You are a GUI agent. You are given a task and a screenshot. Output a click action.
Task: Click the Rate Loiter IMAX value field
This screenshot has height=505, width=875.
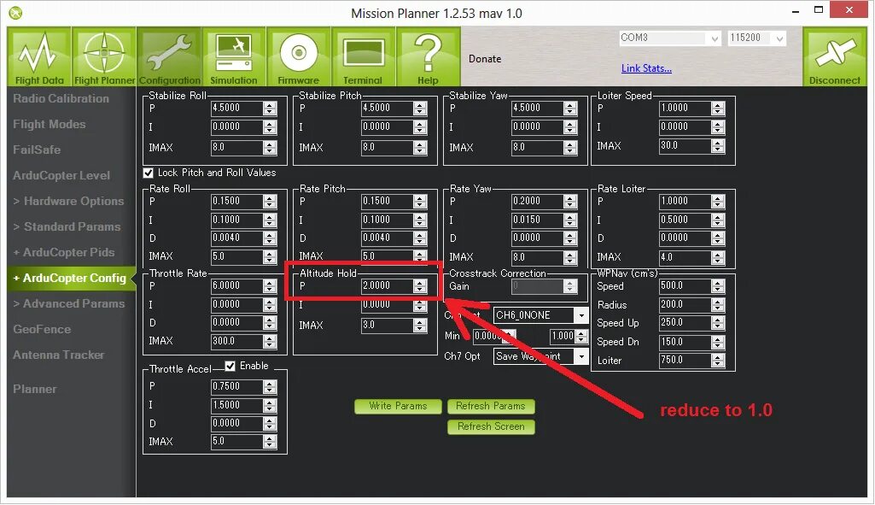(685, 257)
